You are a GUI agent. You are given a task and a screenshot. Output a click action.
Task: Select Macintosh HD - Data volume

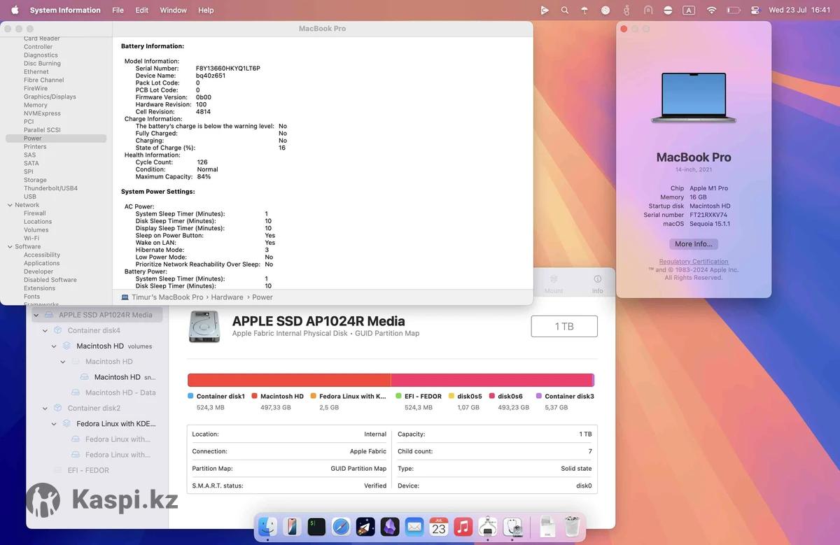(120, 392)
